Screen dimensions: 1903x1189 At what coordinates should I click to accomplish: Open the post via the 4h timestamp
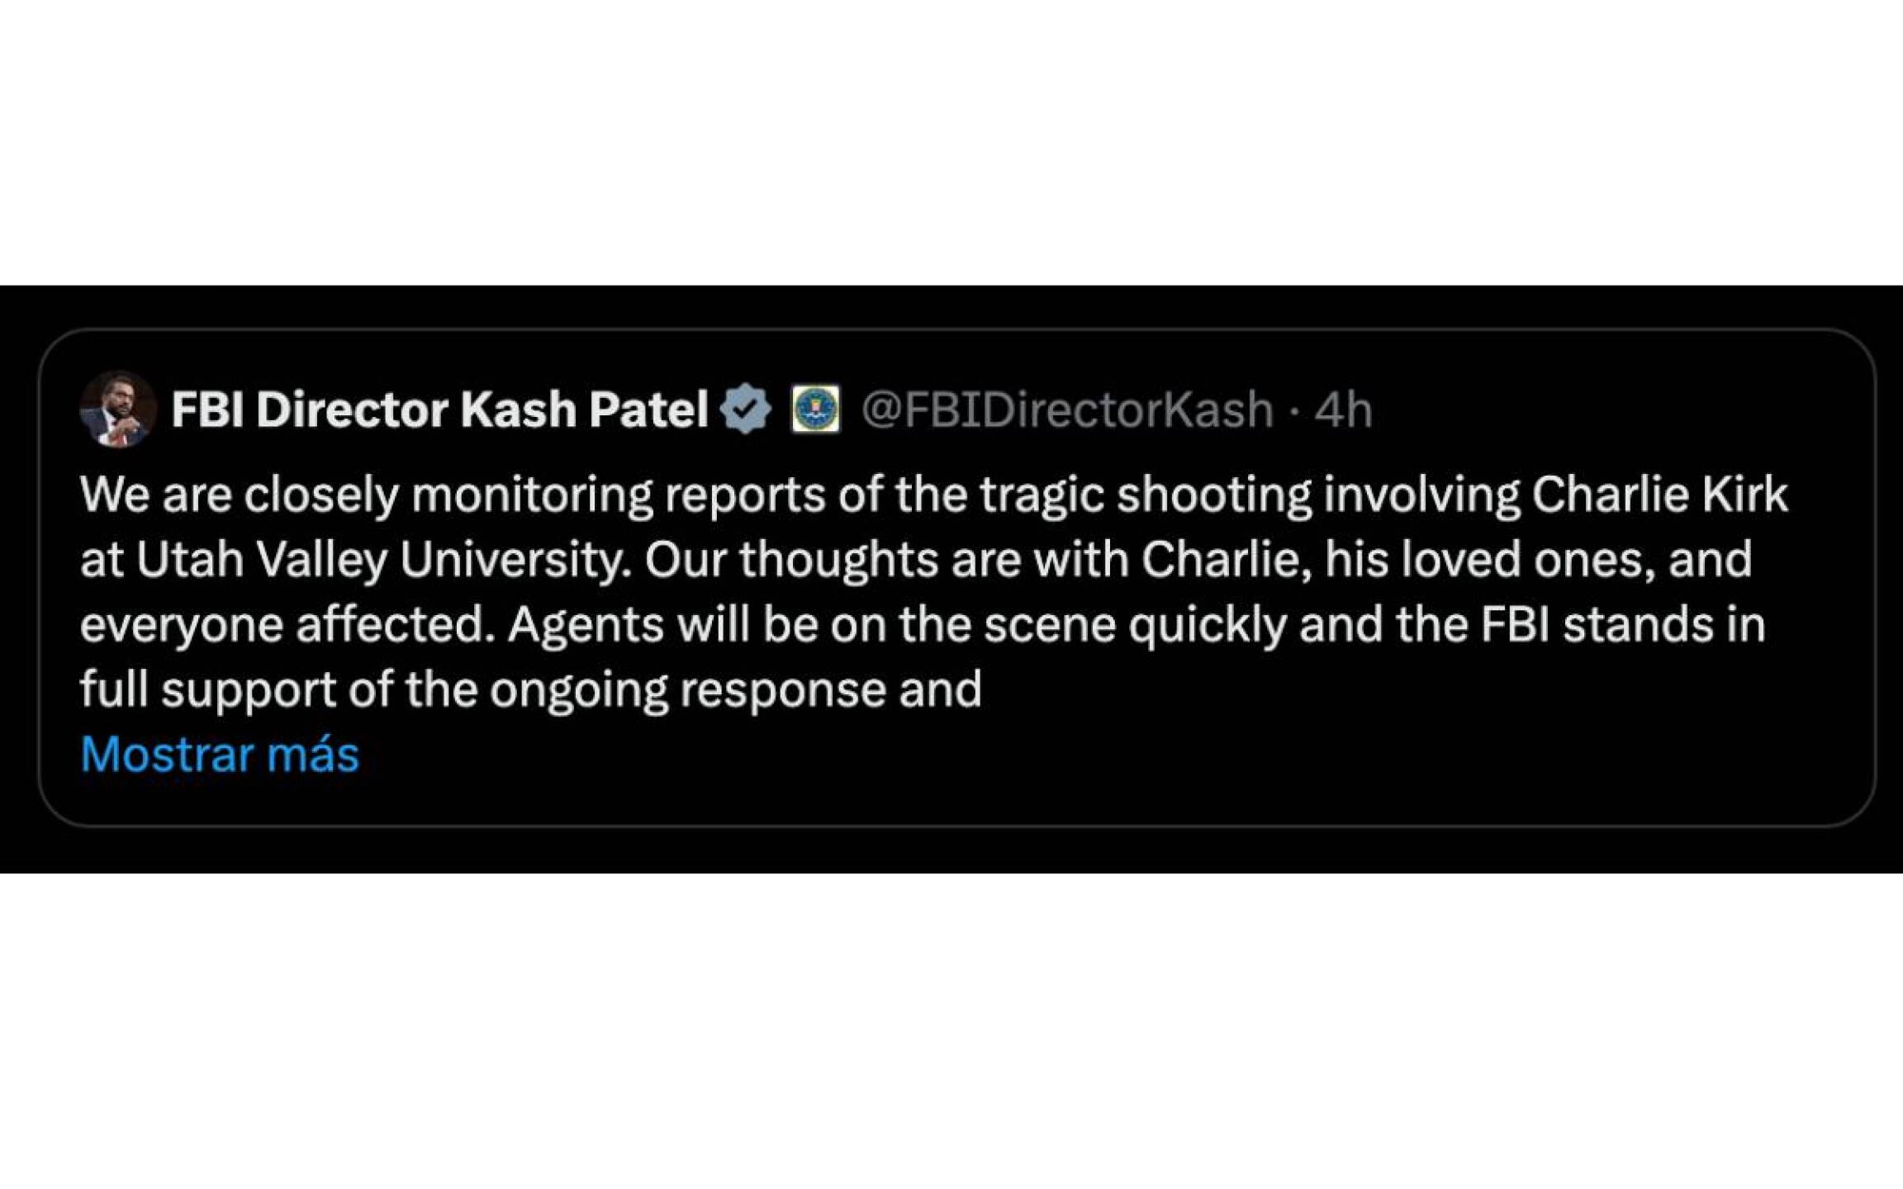[x=1343, y=409]
